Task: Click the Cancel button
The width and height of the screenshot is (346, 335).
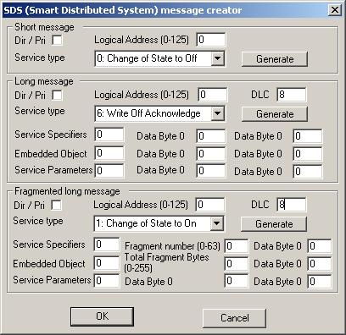Action: (234, 318)
